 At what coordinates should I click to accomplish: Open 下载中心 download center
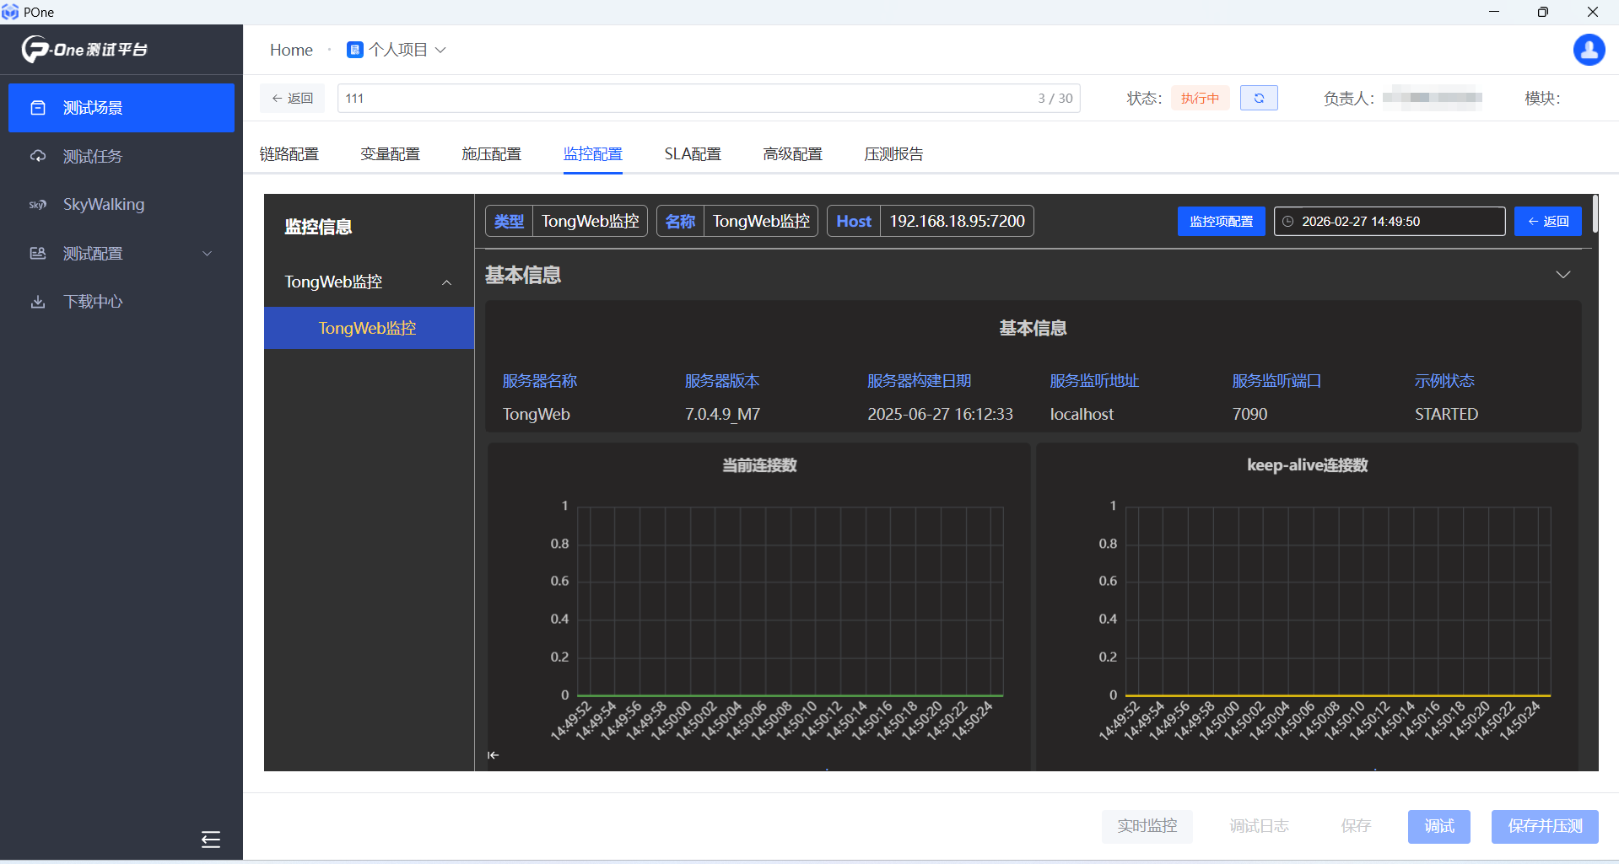click(93, 302)
